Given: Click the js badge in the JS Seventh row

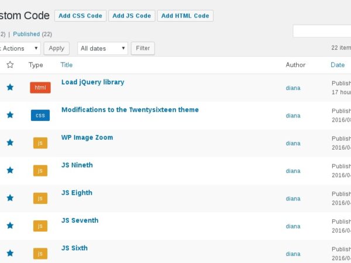Looking at the screenshot, I should pos(40,226).
